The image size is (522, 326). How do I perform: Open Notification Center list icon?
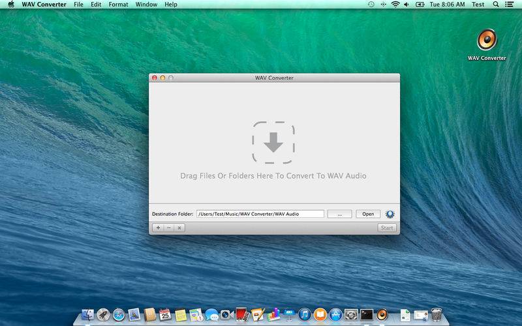[509, 5]
